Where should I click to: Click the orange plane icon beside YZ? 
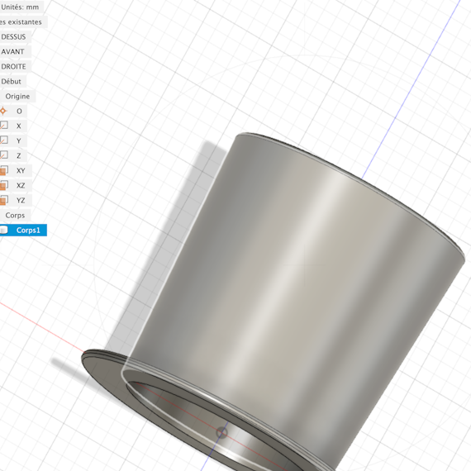pyautogui.click(x=3, y=200)
